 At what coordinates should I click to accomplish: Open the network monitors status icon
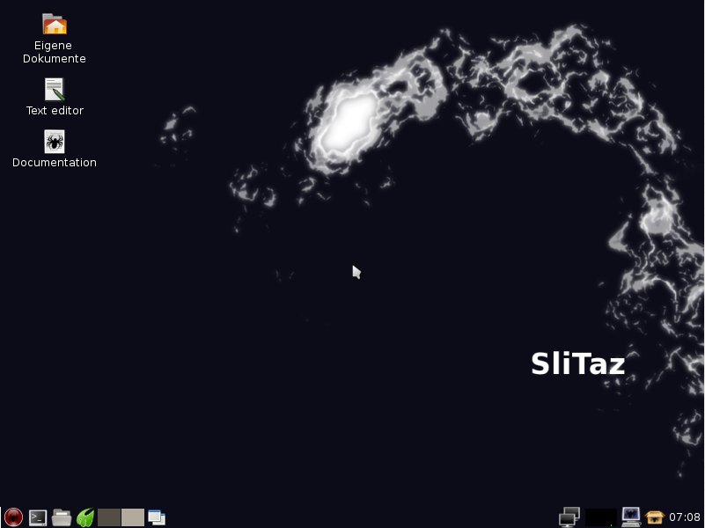[569, 517]
